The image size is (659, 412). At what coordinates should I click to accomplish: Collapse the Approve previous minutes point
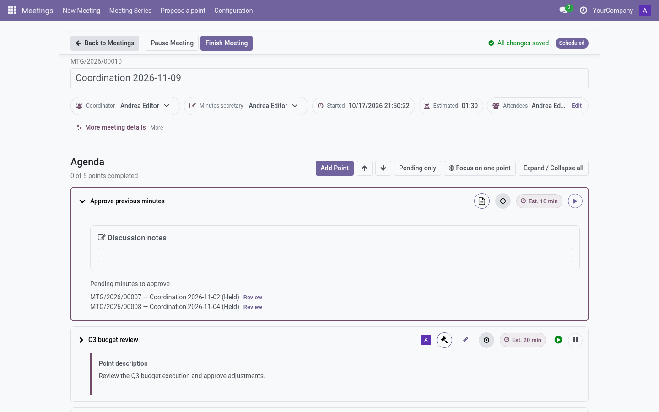82,201
